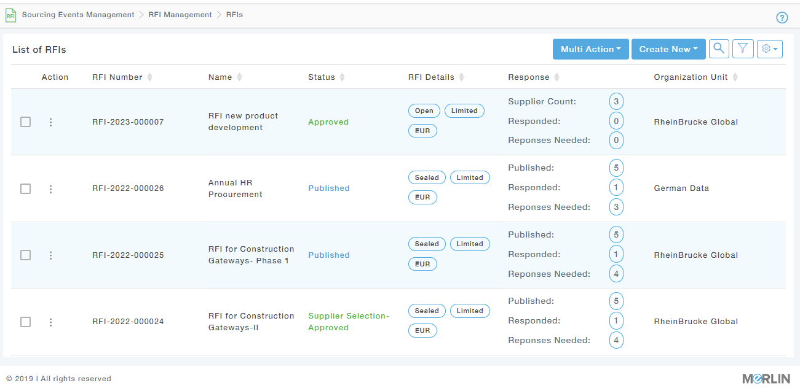Expand the Multi Action dropdown
Viewport: 800px width, 391px height.
point(590,49)
